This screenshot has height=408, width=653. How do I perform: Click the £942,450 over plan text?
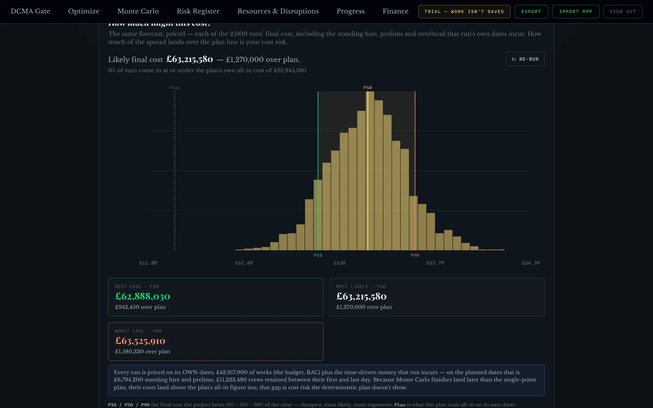pyautogui.click(x=140, y=307)
